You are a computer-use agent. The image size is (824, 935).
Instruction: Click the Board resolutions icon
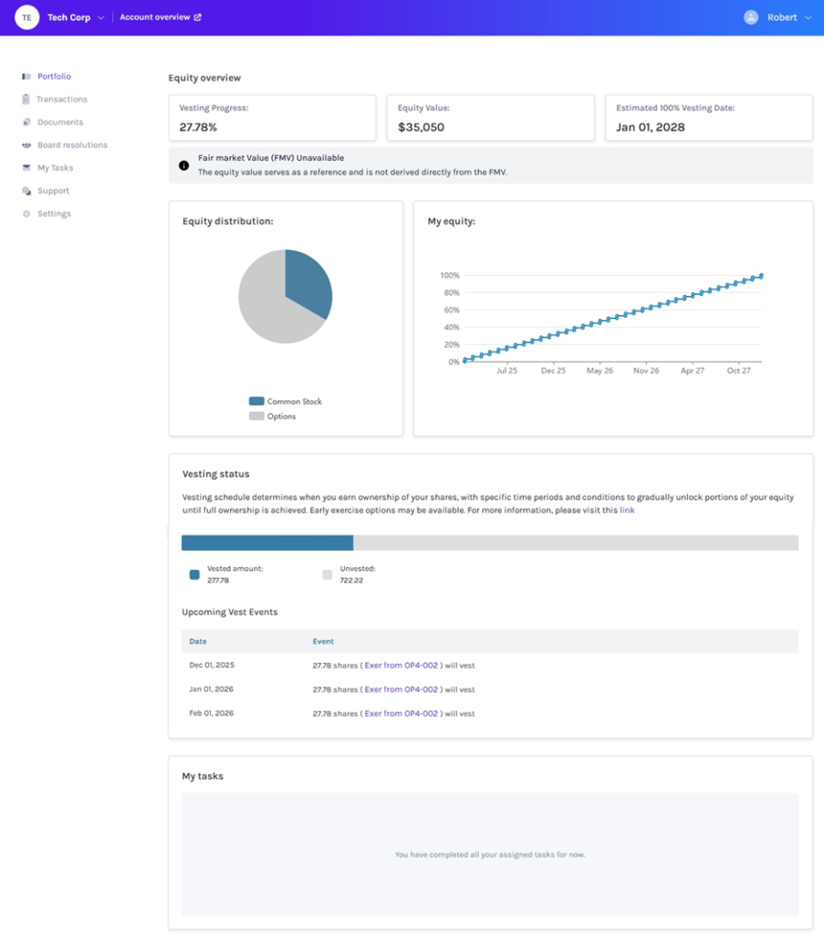click(26, 145)
